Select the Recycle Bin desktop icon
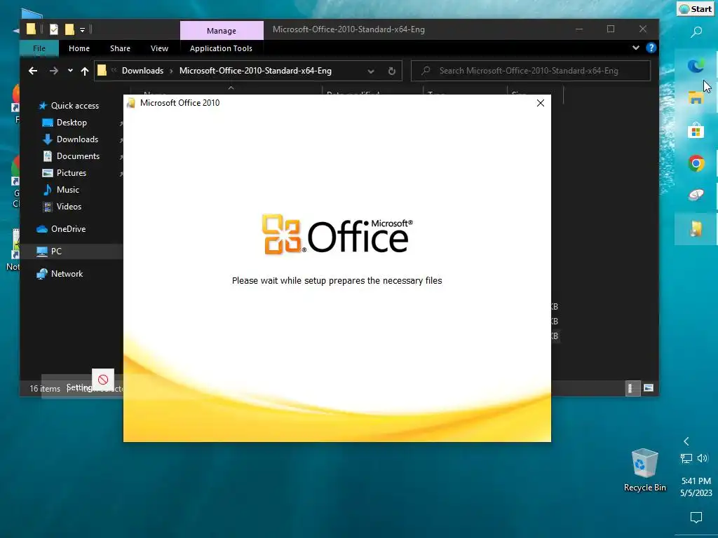The height and width of the screenshot is (538, 718). click(x=645, y=470)
